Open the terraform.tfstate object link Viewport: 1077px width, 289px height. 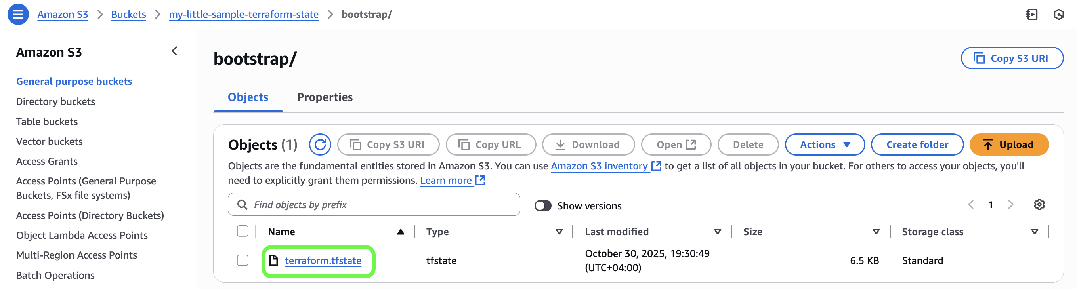point(323,260)
